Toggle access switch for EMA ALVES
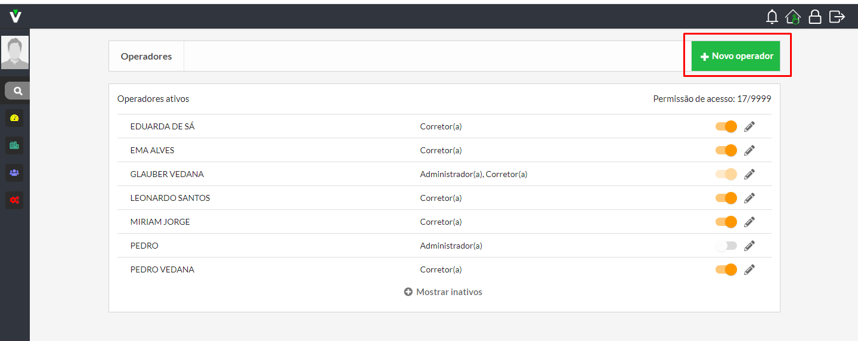This screenshot has width=858, height=341. [x=726, y=150]
